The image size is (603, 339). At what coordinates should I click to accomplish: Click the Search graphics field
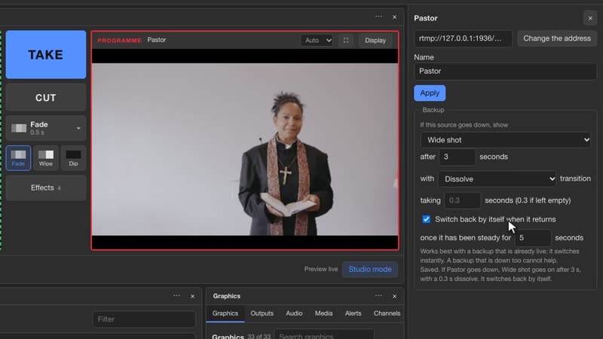[324, 334]
